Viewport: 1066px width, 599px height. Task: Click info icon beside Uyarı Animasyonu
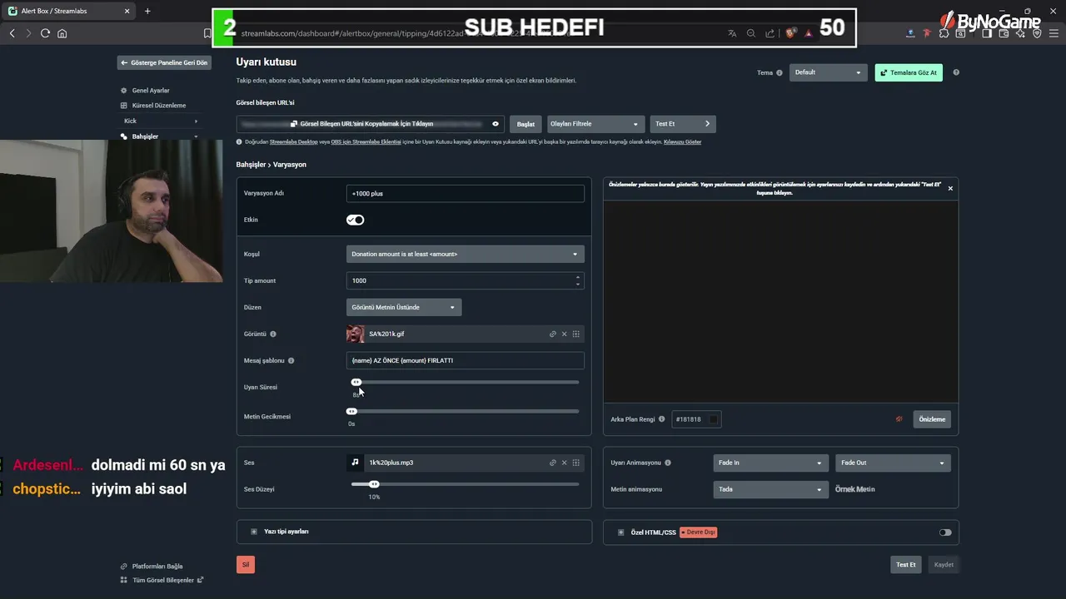click(x=668, y=463)
